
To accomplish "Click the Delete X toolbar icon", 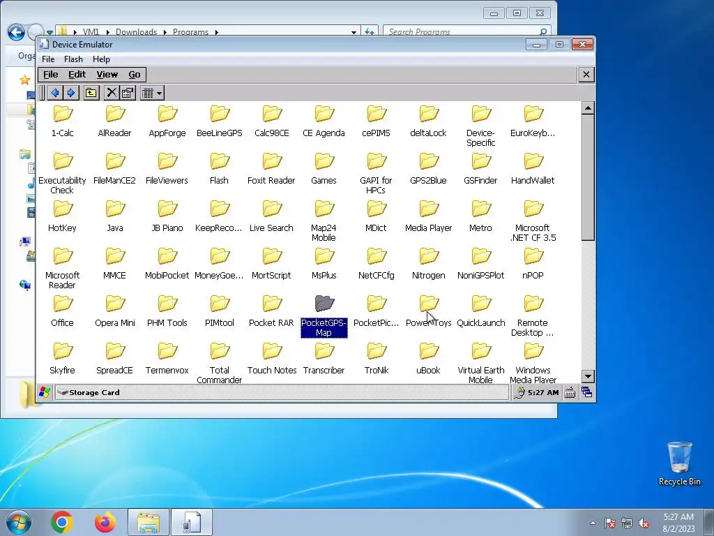I will point(111,93).
